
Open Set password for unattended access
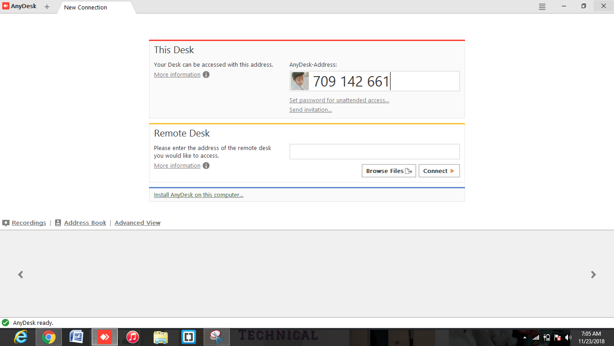click(x=339, y=100)
